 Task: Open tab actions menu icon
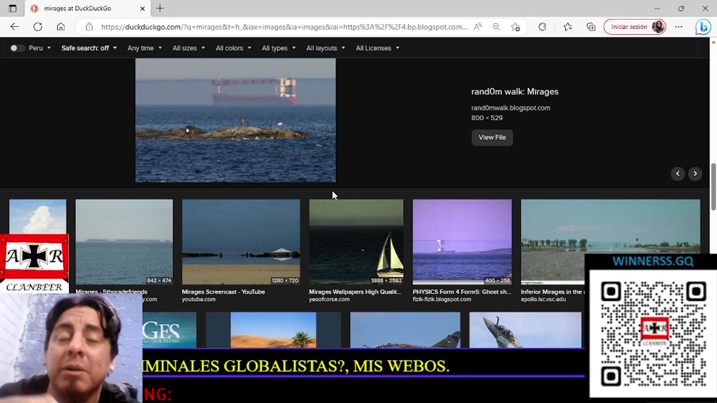(x=12, y=8)
